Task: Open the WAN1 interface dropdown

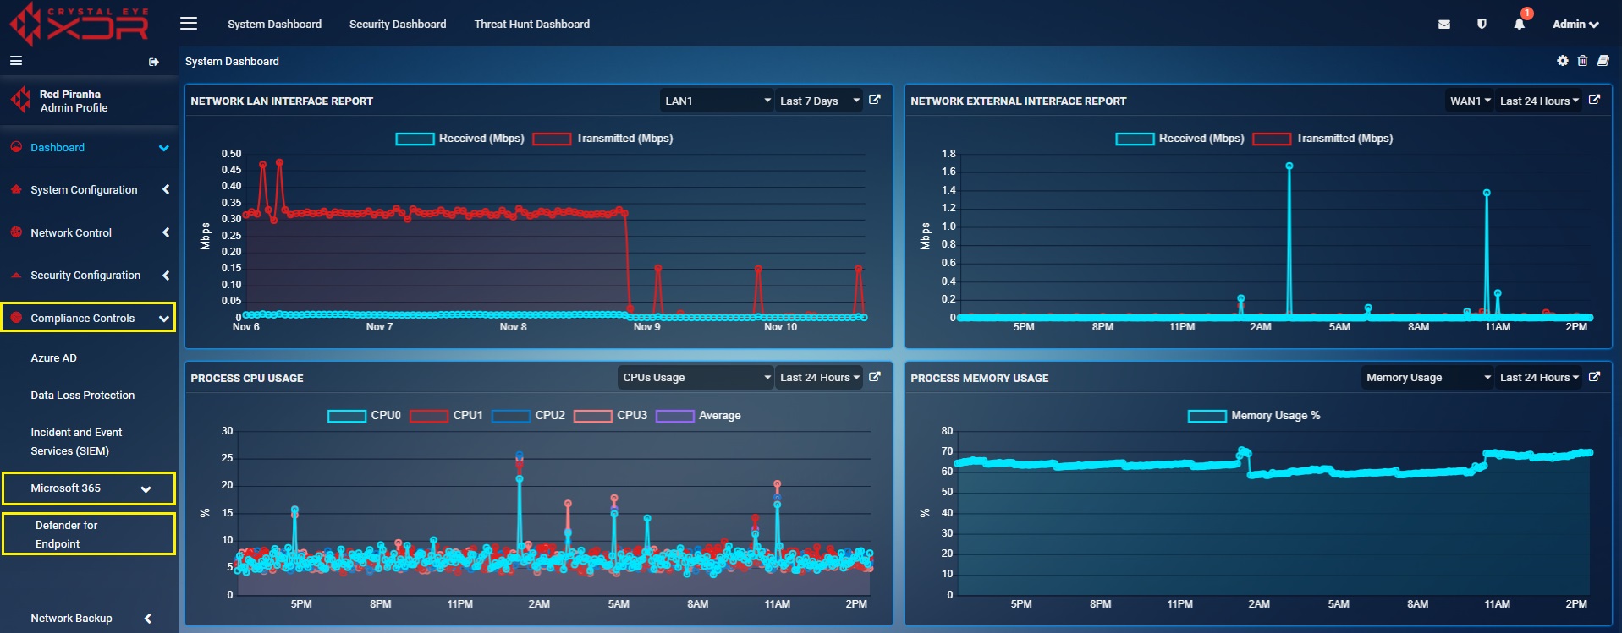Action: point(1470,101)
